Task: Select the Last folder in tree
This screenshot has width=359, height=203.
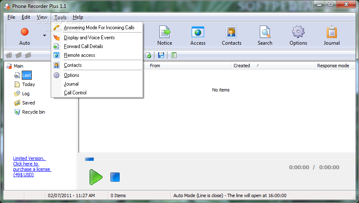Action: pos(26,75)
